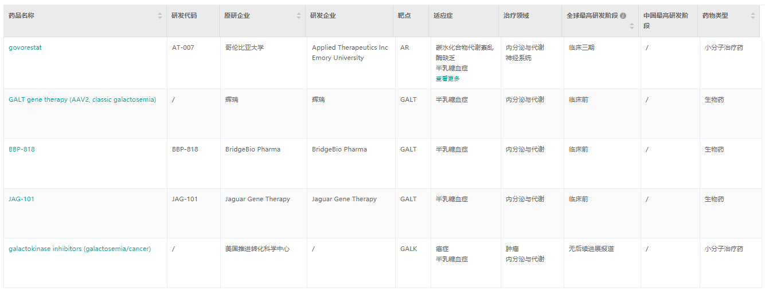Expand 查看更多 under govorestat indications
The height and width of the screenshot is (291, 765).
447,79
